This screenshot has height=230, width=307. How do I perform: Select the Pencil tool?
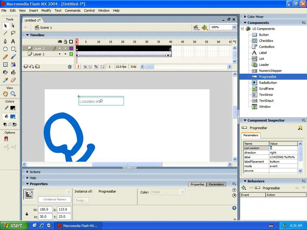point(5,57)
